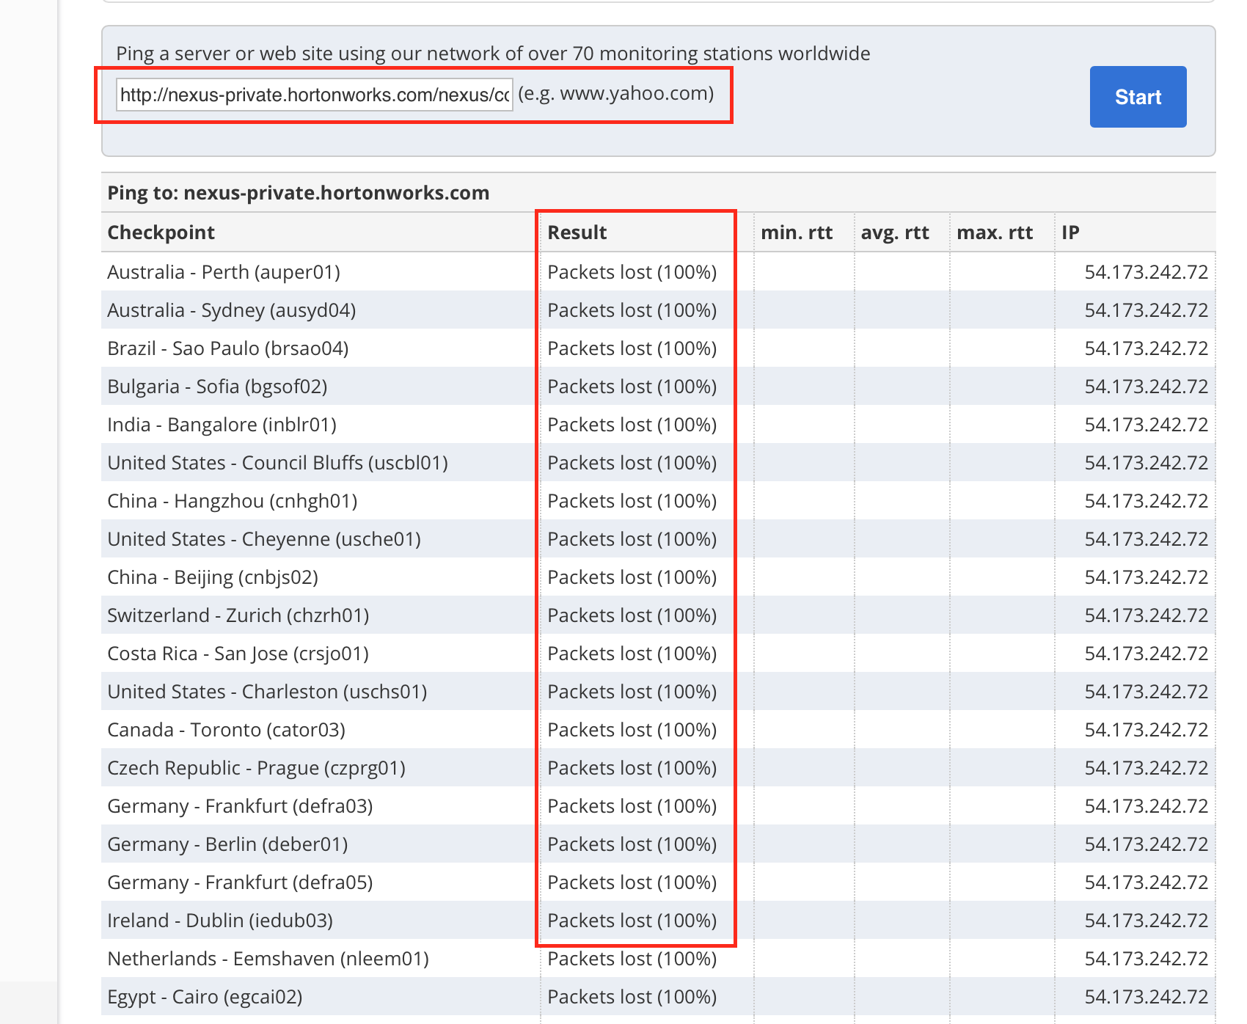Click the avg. rtt column header

click(x=894, y=233)
